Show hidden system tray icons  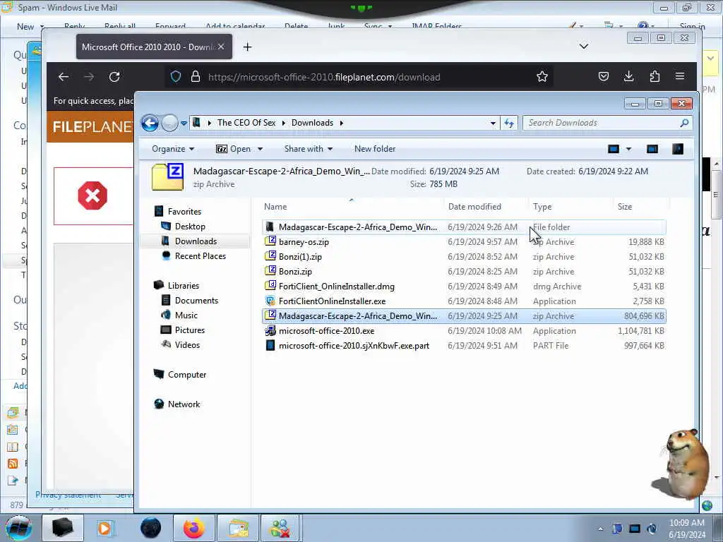600,529
